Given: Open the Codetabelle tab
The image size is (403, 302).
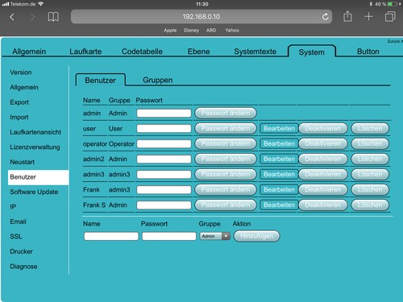Looking at the screenshot, I should pyautogui.click(x=142, y=52).
